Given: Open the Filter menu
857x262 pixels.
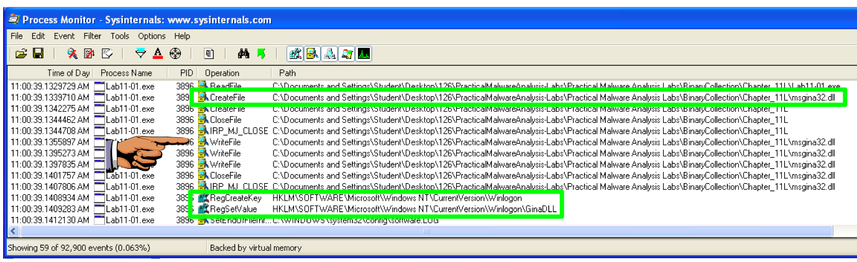Looking at the screenshot, I should (x=93, y=36).
